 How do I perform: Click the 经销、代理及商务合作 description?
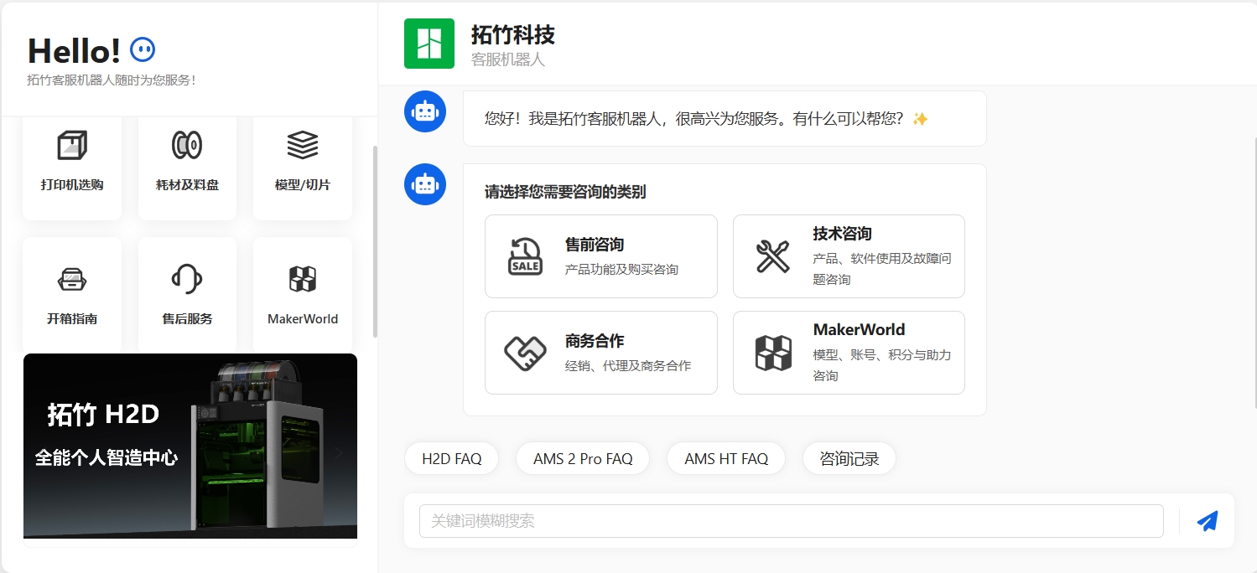click(628, 365)
